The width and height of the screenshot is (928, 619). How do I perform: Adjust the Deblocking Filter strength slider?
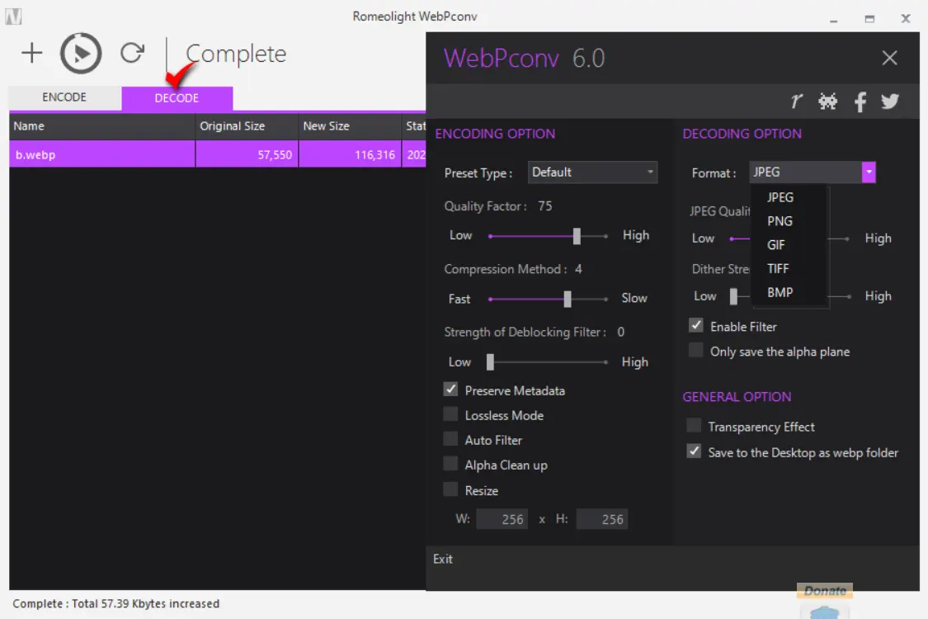tap(490, 362)
